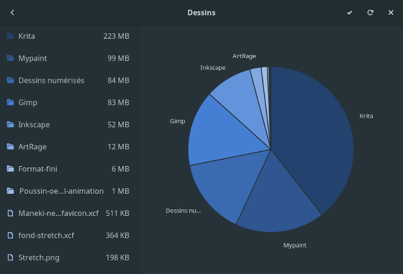Viewport: 403px width, 274px height.
Task: Click the 83 MB size value
Action: 119,102
